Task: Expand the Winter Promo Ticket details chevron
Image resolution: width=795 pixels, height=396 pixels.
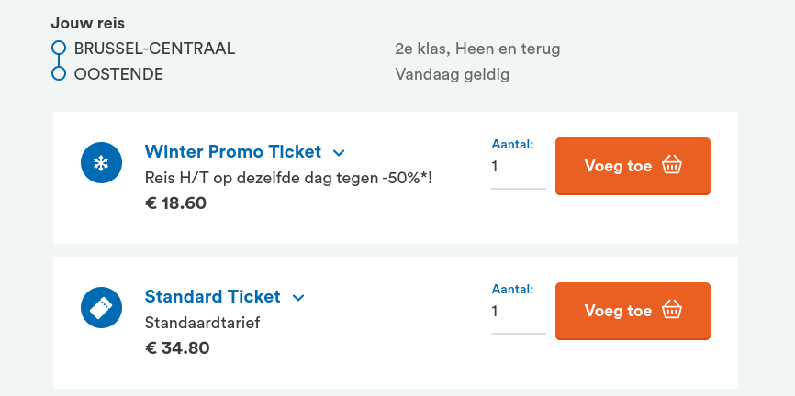Action: click(x=339, y=153)
